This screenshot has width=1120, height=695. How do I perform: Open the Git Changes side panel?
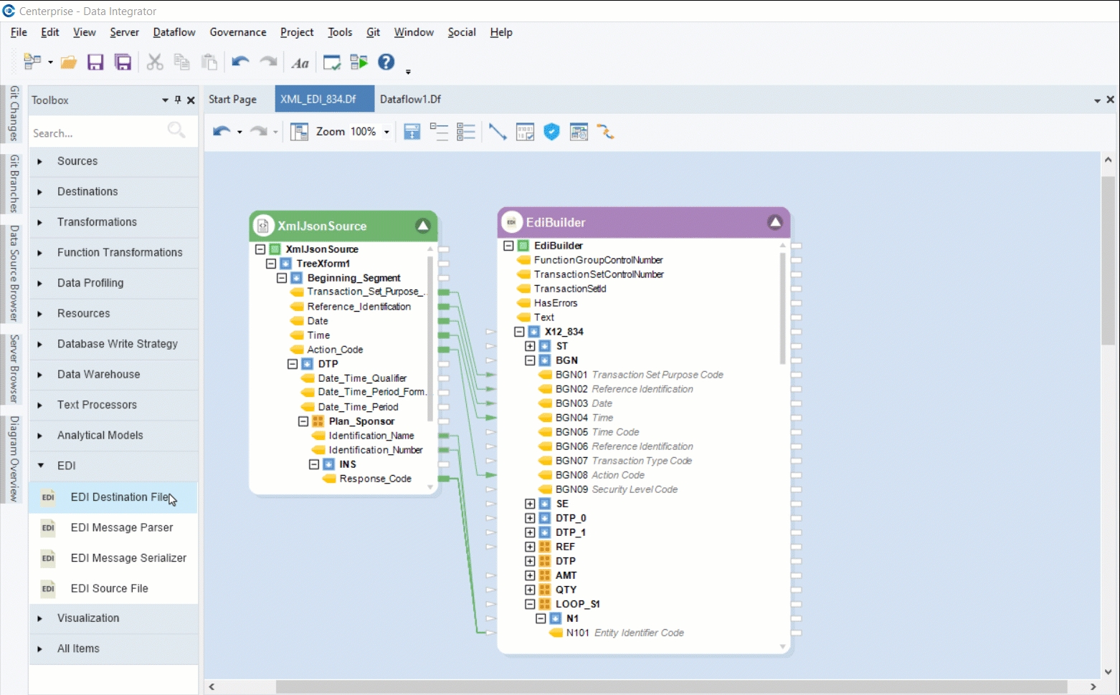[x=14, y=113]
